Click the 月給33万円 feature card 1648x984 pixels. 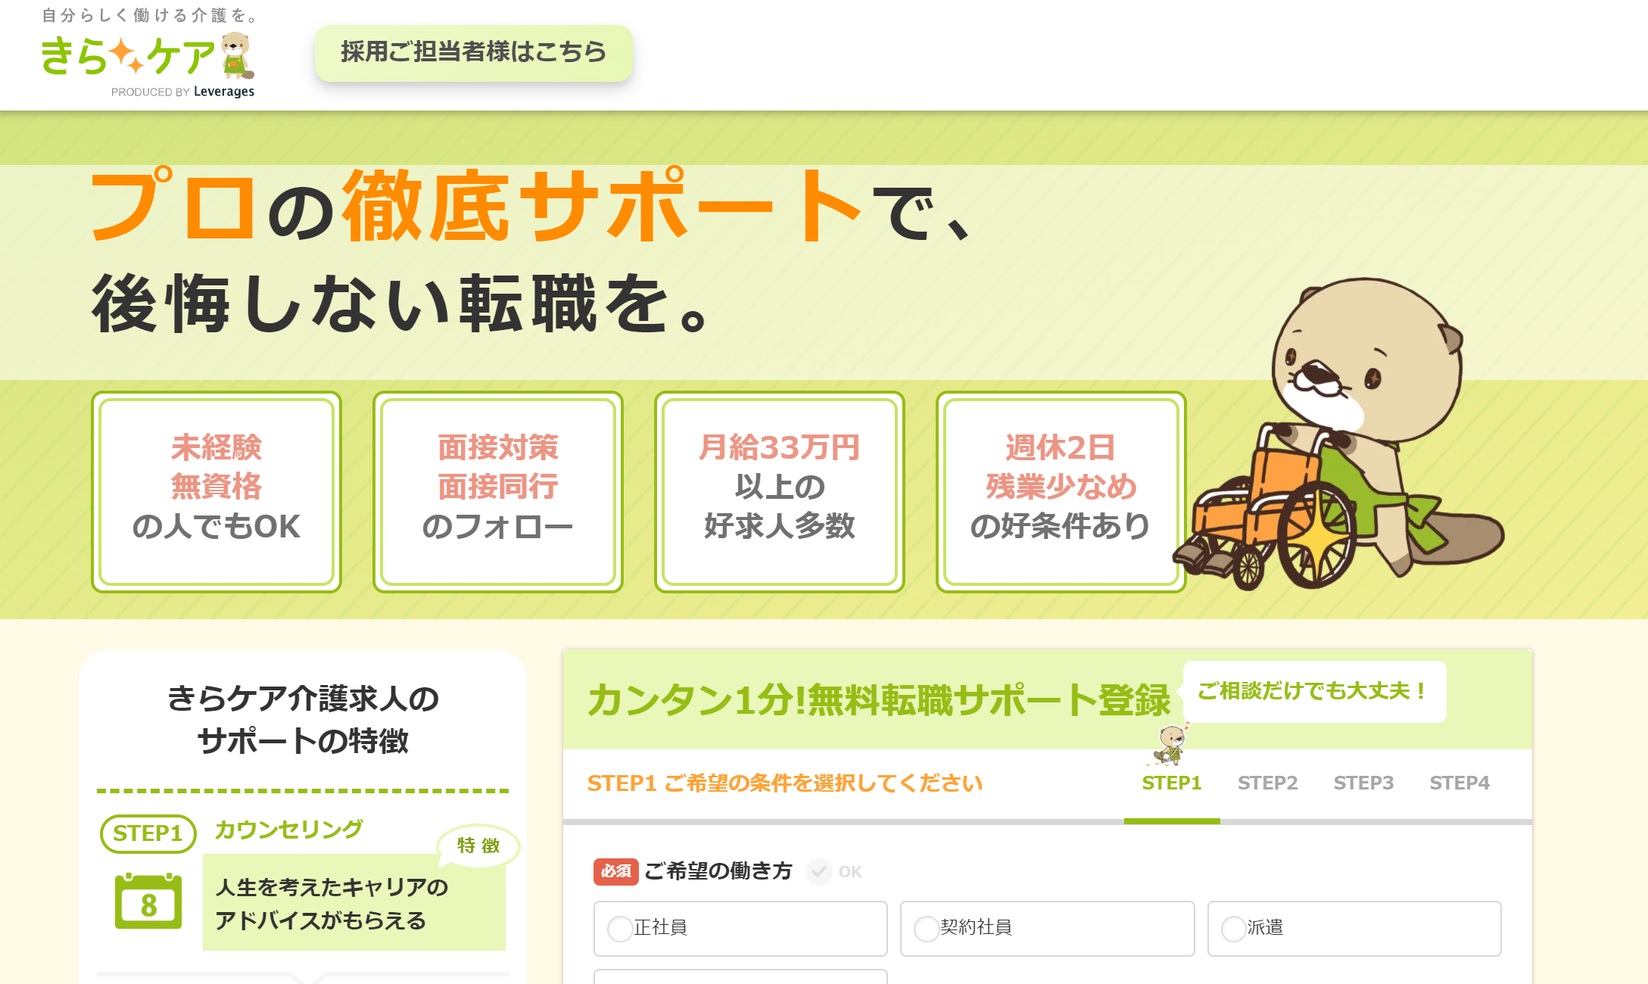pos(780,492)
